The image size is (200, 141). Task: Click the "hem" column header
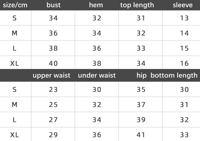click(x=96, y=5)
